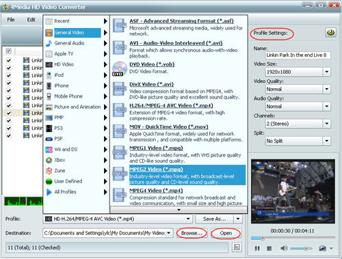The width and height of the screenshot is (342, 259).
Task: Uncheck the fifth Linkin file checkbox
Action: pyautogui.click(x=8, y=90)
